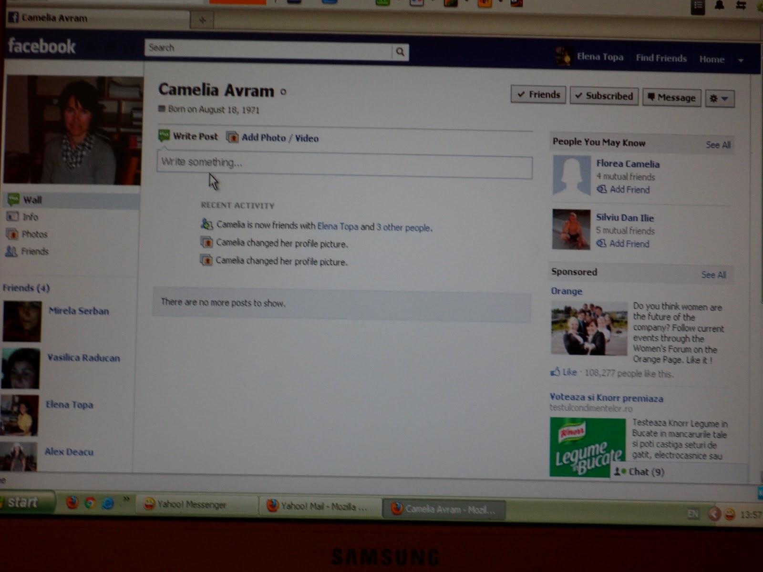The image size is (763, 572).
Task: Open Florea Camelia profile
Action: coord(628,163)
